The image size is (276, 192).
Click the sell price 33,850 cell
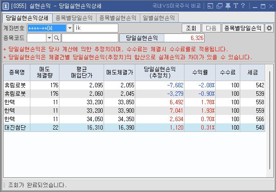[120, 102]
